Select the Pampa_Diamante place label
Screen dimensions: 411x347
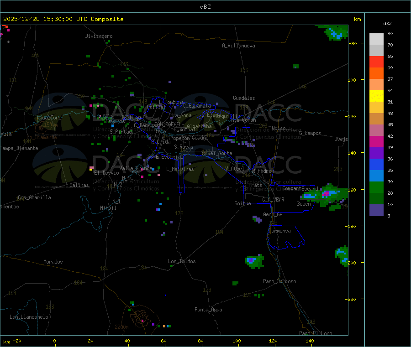(19, 148)
